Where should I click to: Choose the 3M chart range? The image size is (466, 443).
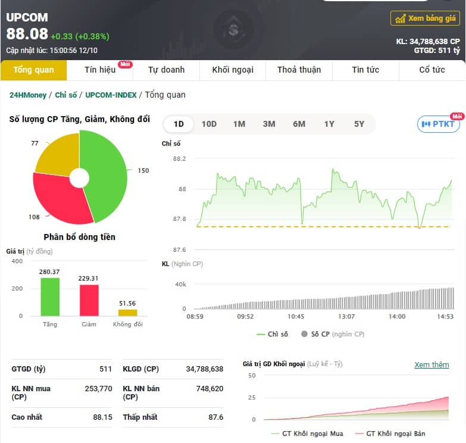[269, 124]
